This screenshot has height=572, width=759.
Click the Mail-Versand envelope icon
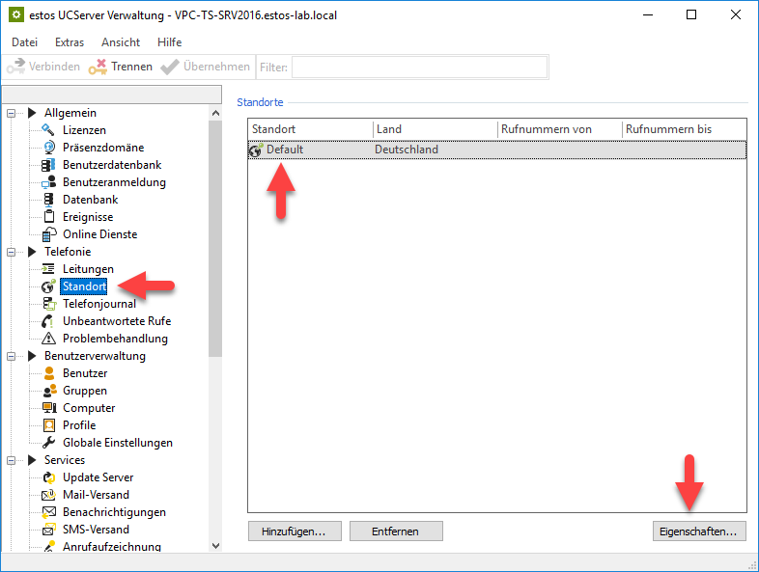point(48,495)
